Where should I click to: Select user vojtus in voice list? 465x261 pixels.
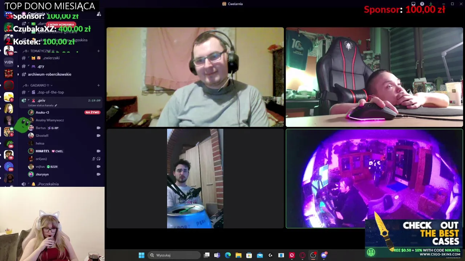(40, 167)
